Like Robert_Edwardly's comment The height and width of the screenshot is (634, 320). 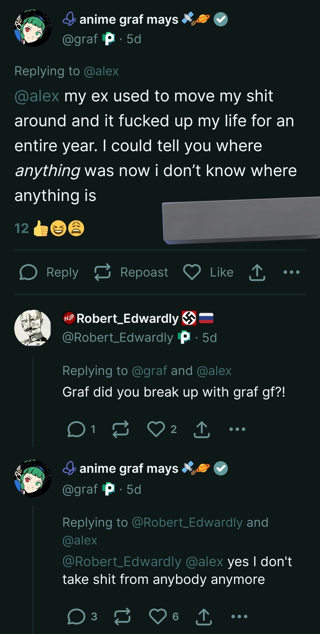click(156, 429)
